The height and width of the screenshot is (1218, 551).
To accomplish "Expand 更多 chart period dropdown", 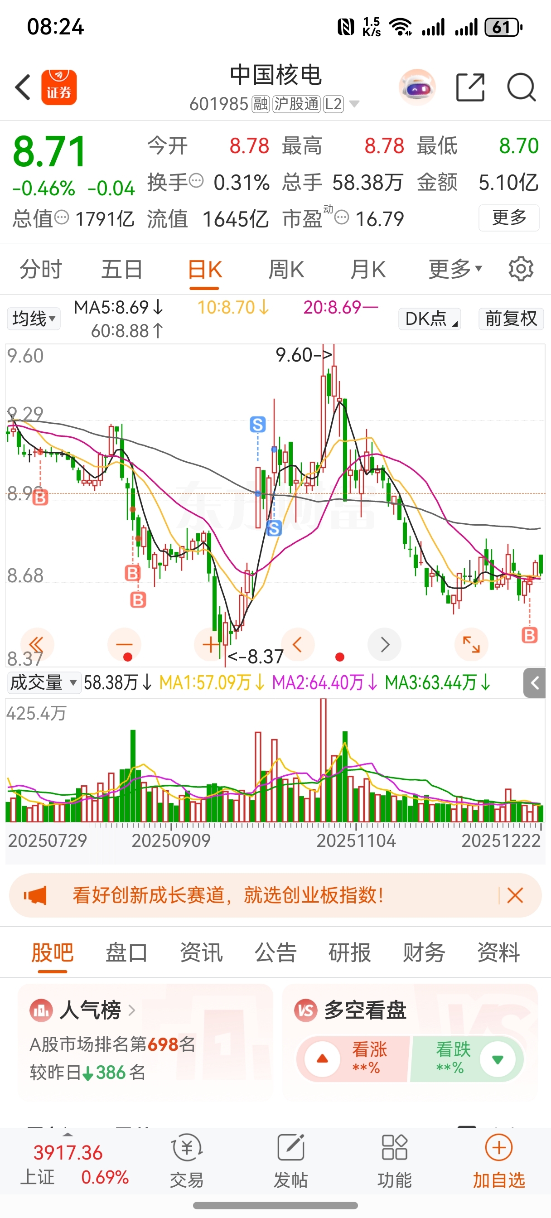I will click(x=455, y=269).
